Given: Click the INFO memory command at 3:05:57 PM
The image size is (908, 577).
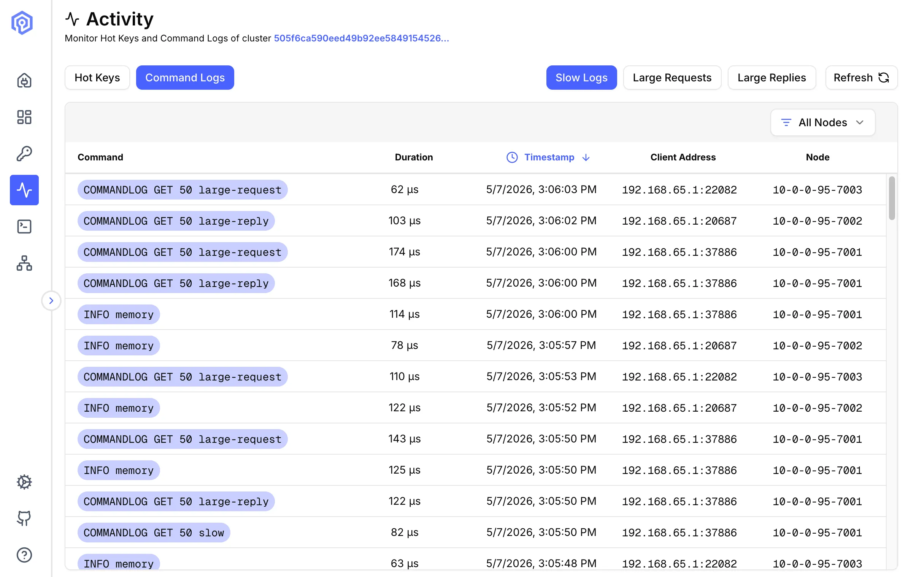Looking at the screenshot, I should (119, 346).
